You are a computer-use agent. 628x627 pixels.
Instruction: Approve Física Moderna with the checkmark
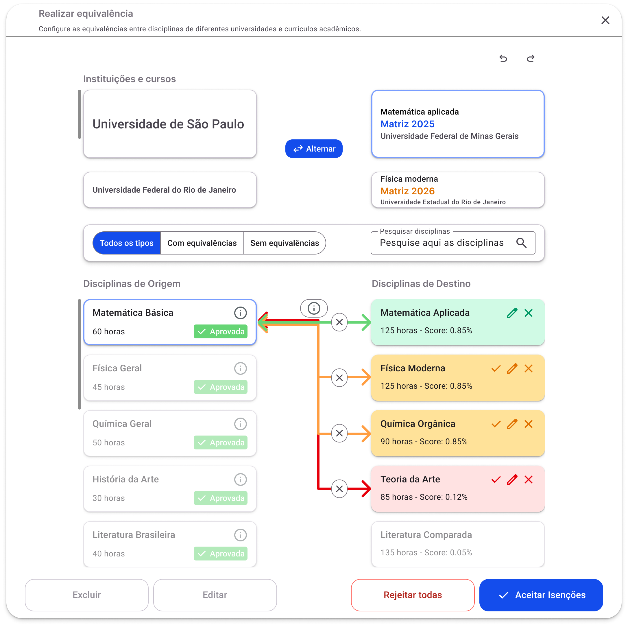(496, 368)
